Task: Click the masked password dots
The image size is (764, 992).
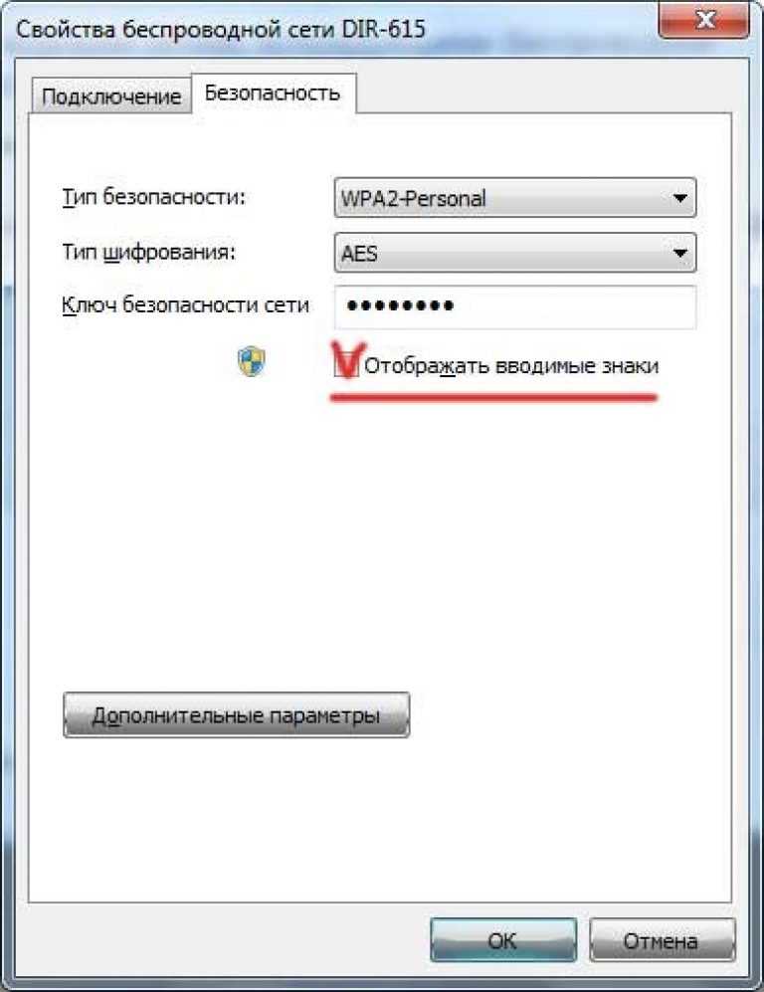Action: pos(400,306)
